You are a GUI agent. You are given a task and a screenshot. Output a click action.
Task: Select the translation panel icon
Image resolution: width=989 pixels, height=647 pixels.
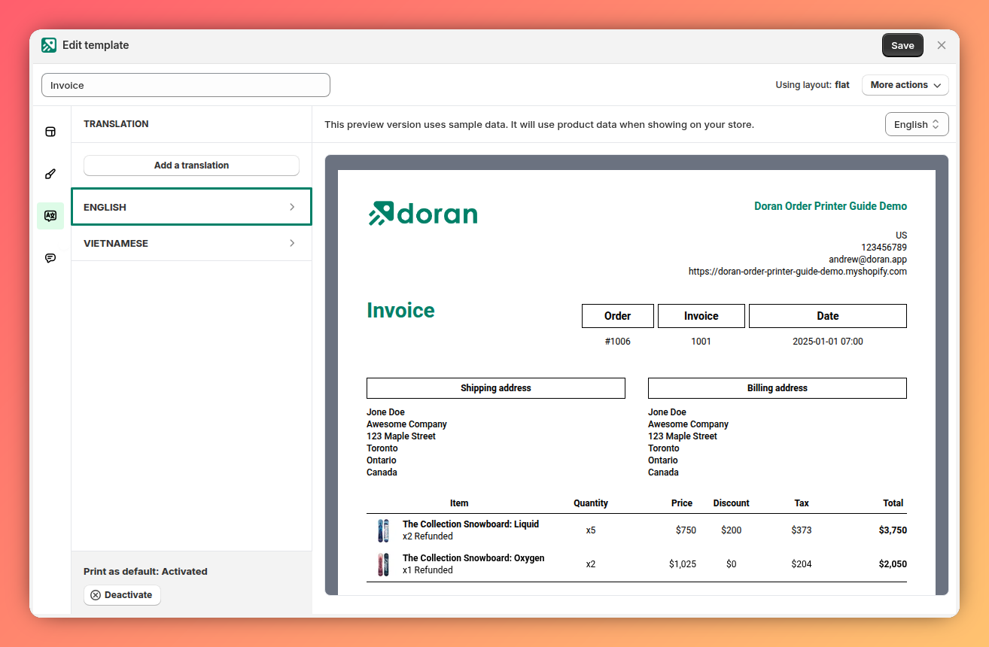click(50, 216)
